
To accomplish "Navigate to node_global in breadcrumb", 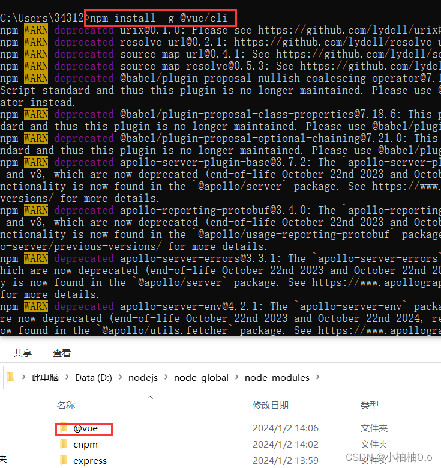I will tap(201, 378).
